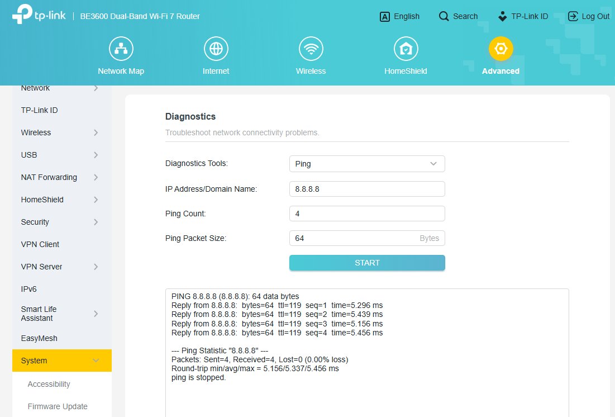Screen dimensions: 615x417
Task: Open the Wireless Wi-Fi icon
Action: point(311,49)
